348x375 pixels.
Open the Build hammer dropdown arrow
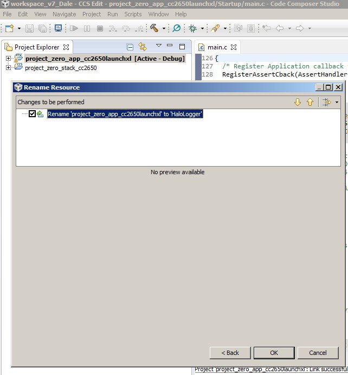pos(164,28)
